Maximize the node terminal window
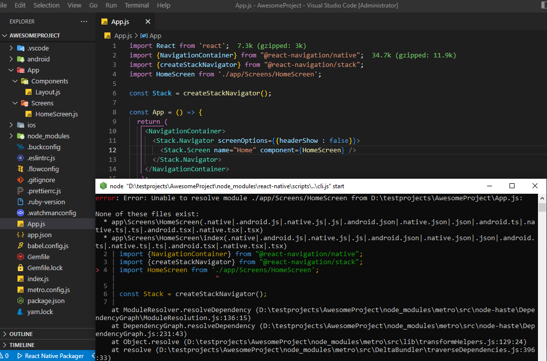Screen dimensions: 547x361 512,186
